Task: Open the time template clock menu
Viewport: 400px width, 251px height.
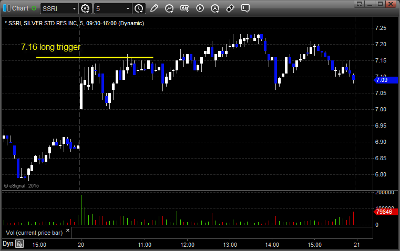Action: point(139,8)
